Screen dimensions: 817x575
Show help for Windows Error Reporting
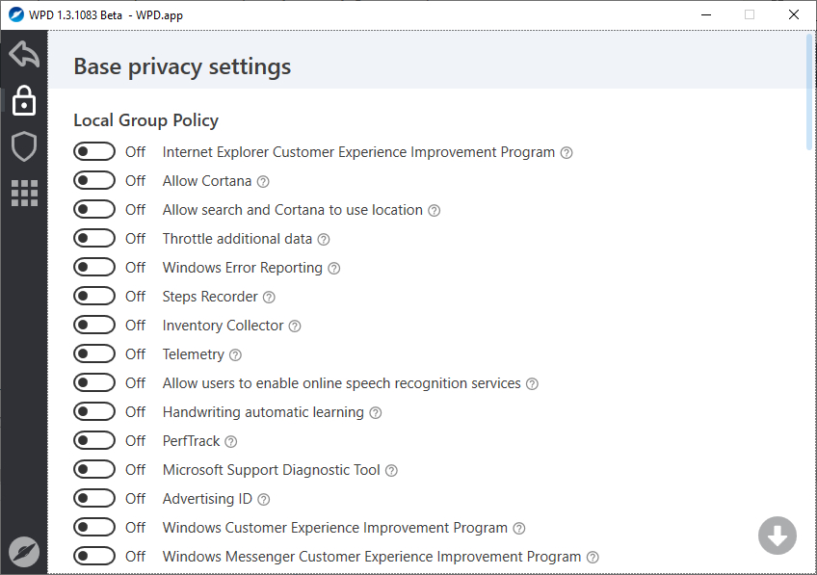(334, 268)
